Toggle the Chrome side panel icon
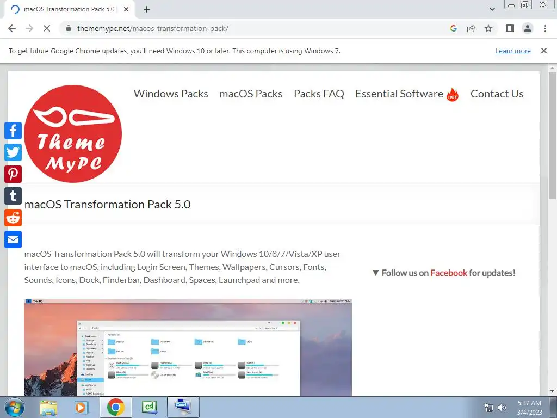Screen dimensions: 557x418 (510, 28)
